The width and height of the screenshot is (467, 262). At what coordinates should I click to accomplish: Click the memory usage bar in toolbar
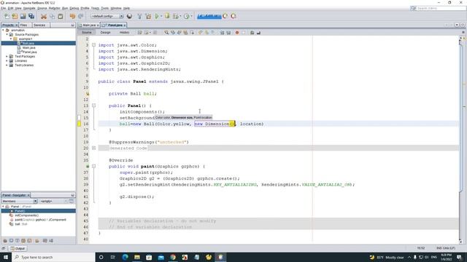209,16
